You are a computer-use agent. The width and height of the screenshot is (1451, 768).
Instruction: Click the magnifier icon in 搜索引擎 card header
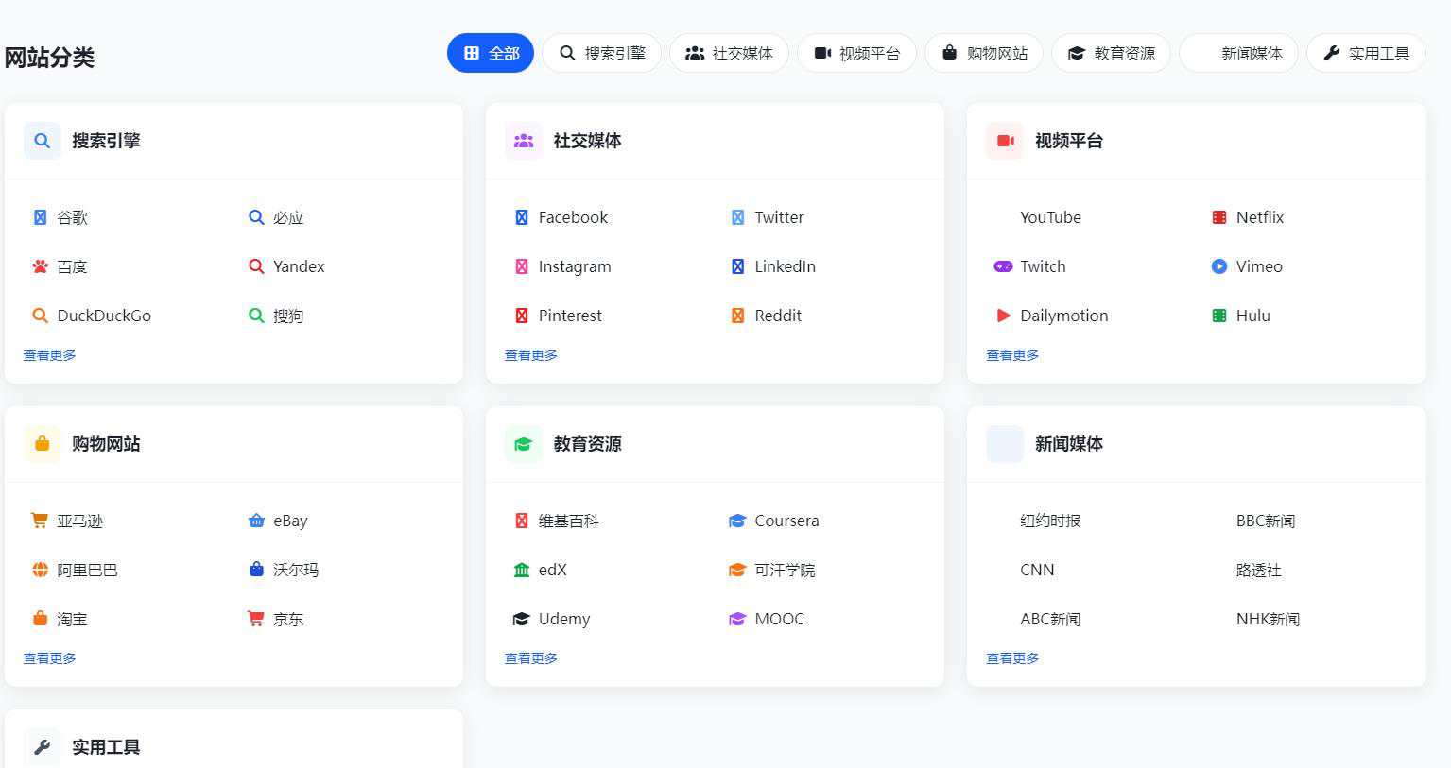click(x=42, y=140)
